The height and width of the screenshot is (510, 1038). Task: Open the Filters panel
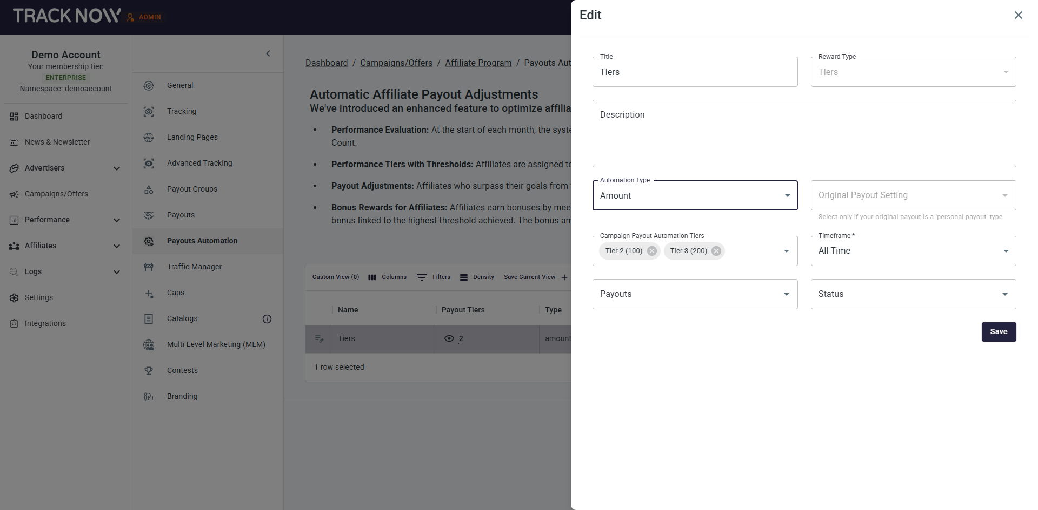(434, 277)
